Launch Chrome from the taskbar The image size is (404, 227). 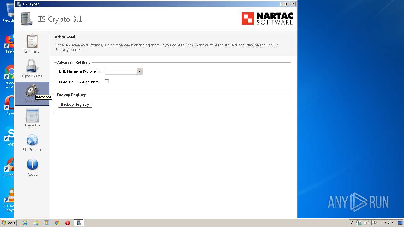coord(57,223)
